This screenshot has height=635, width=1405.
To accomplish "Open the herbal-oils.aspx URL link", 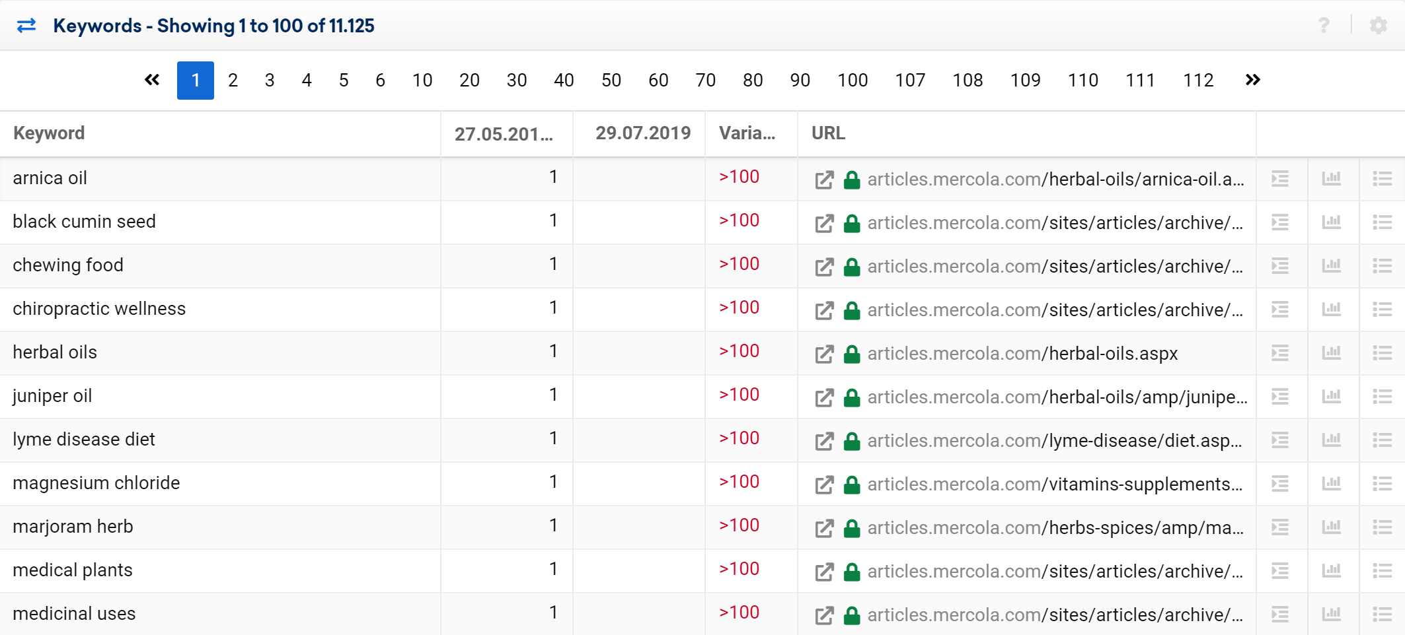I will coord(1022,354).
